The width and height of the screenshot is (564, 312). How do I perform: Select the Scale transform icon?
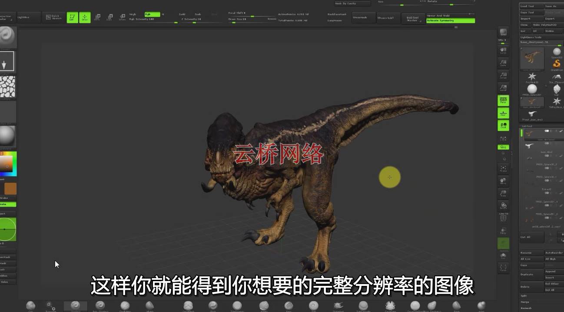(109, 17)
